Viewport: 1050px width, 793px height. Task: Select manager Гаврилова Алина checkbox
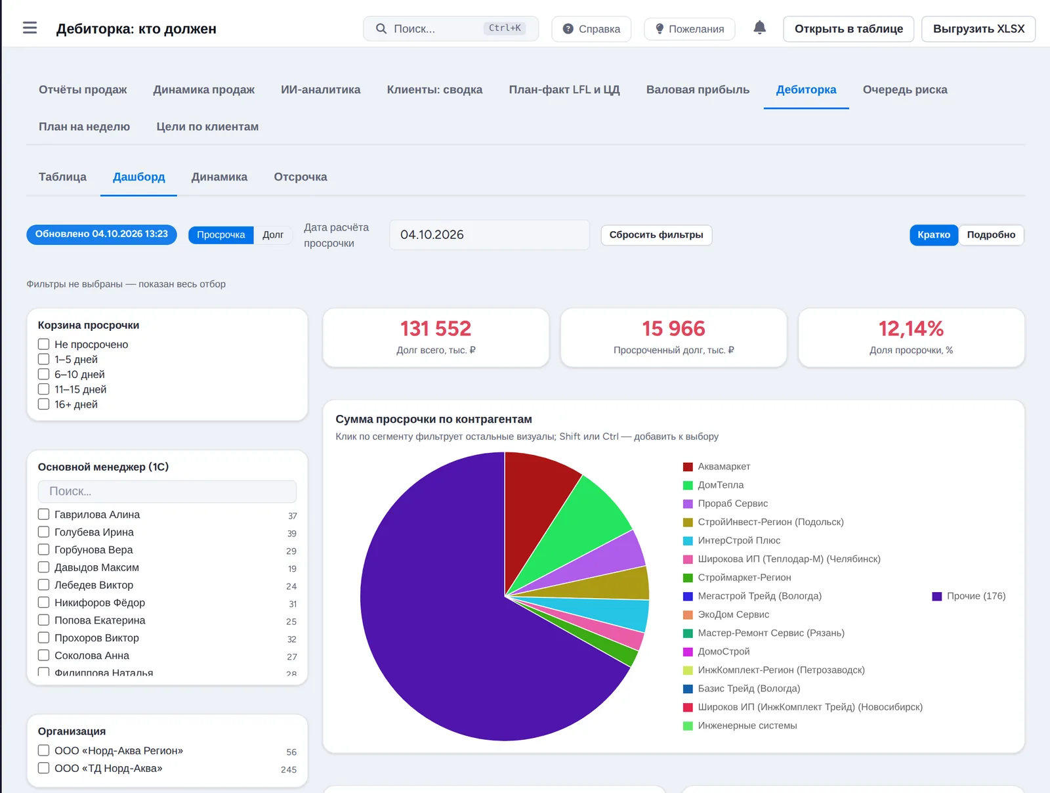[x=44, y=515]
